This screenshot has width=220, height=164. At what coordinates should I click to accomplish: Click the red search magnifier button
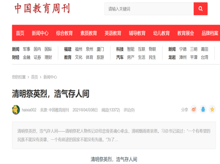pyautogui.click(x=201, y=9)
